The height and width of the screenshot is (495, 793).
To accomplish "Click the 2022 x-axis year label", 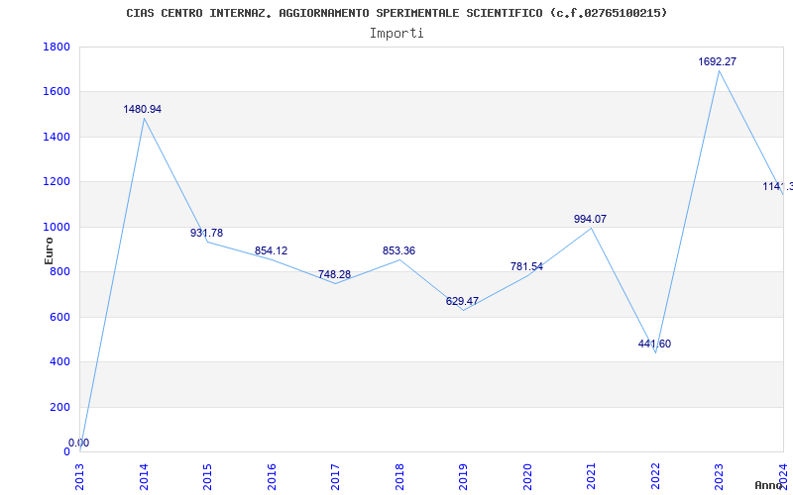I will tap(655, 476).
